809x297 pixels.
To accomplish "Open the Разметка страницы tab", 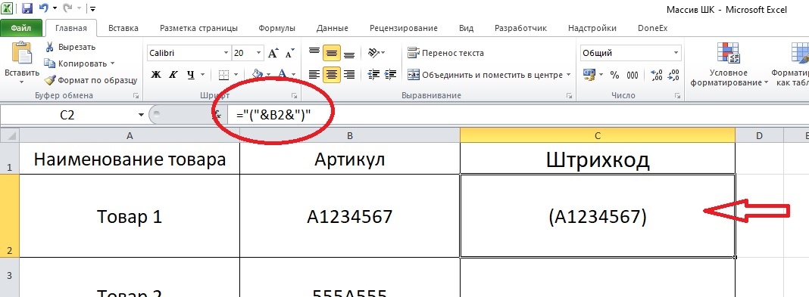I will pos(198,28).
